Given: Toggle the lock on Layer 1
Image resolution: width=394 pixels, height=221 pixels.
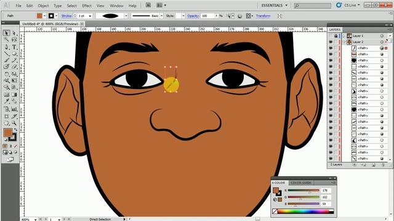Looking at the screenshot, I should (336, 36).
